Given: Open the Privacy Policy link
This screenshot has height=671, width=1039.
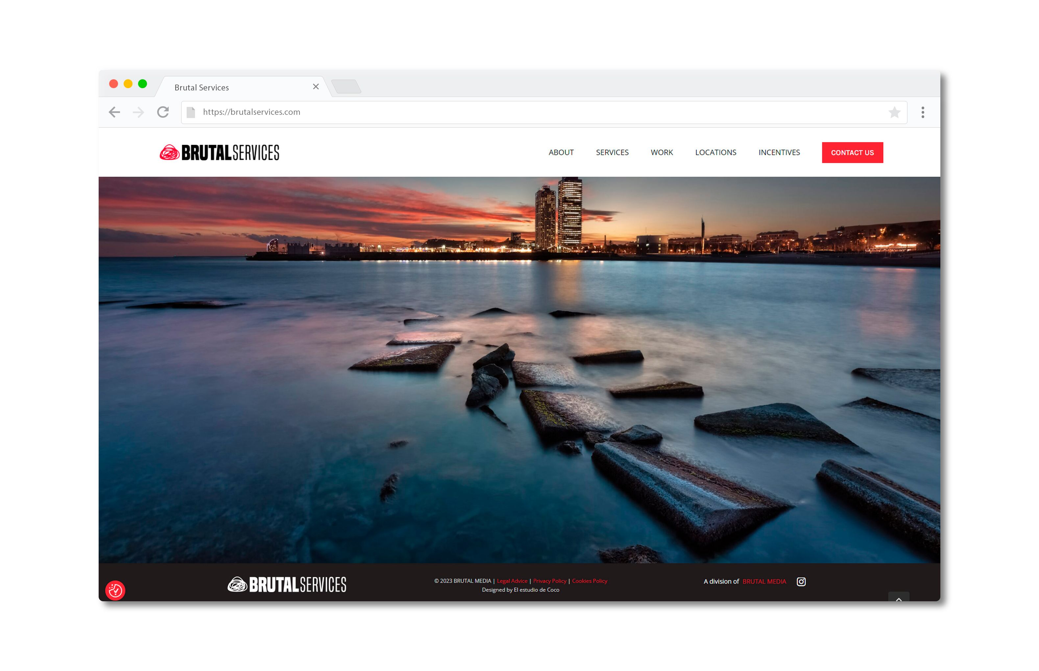Looking at the screenshot, I should (549, 581).
